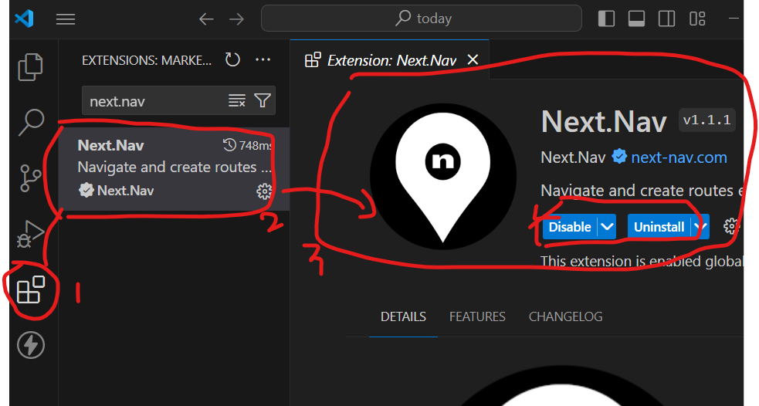Switch to the FEATURES tab
This screenshot has width=759, height=406.
[x=477, y=316]
